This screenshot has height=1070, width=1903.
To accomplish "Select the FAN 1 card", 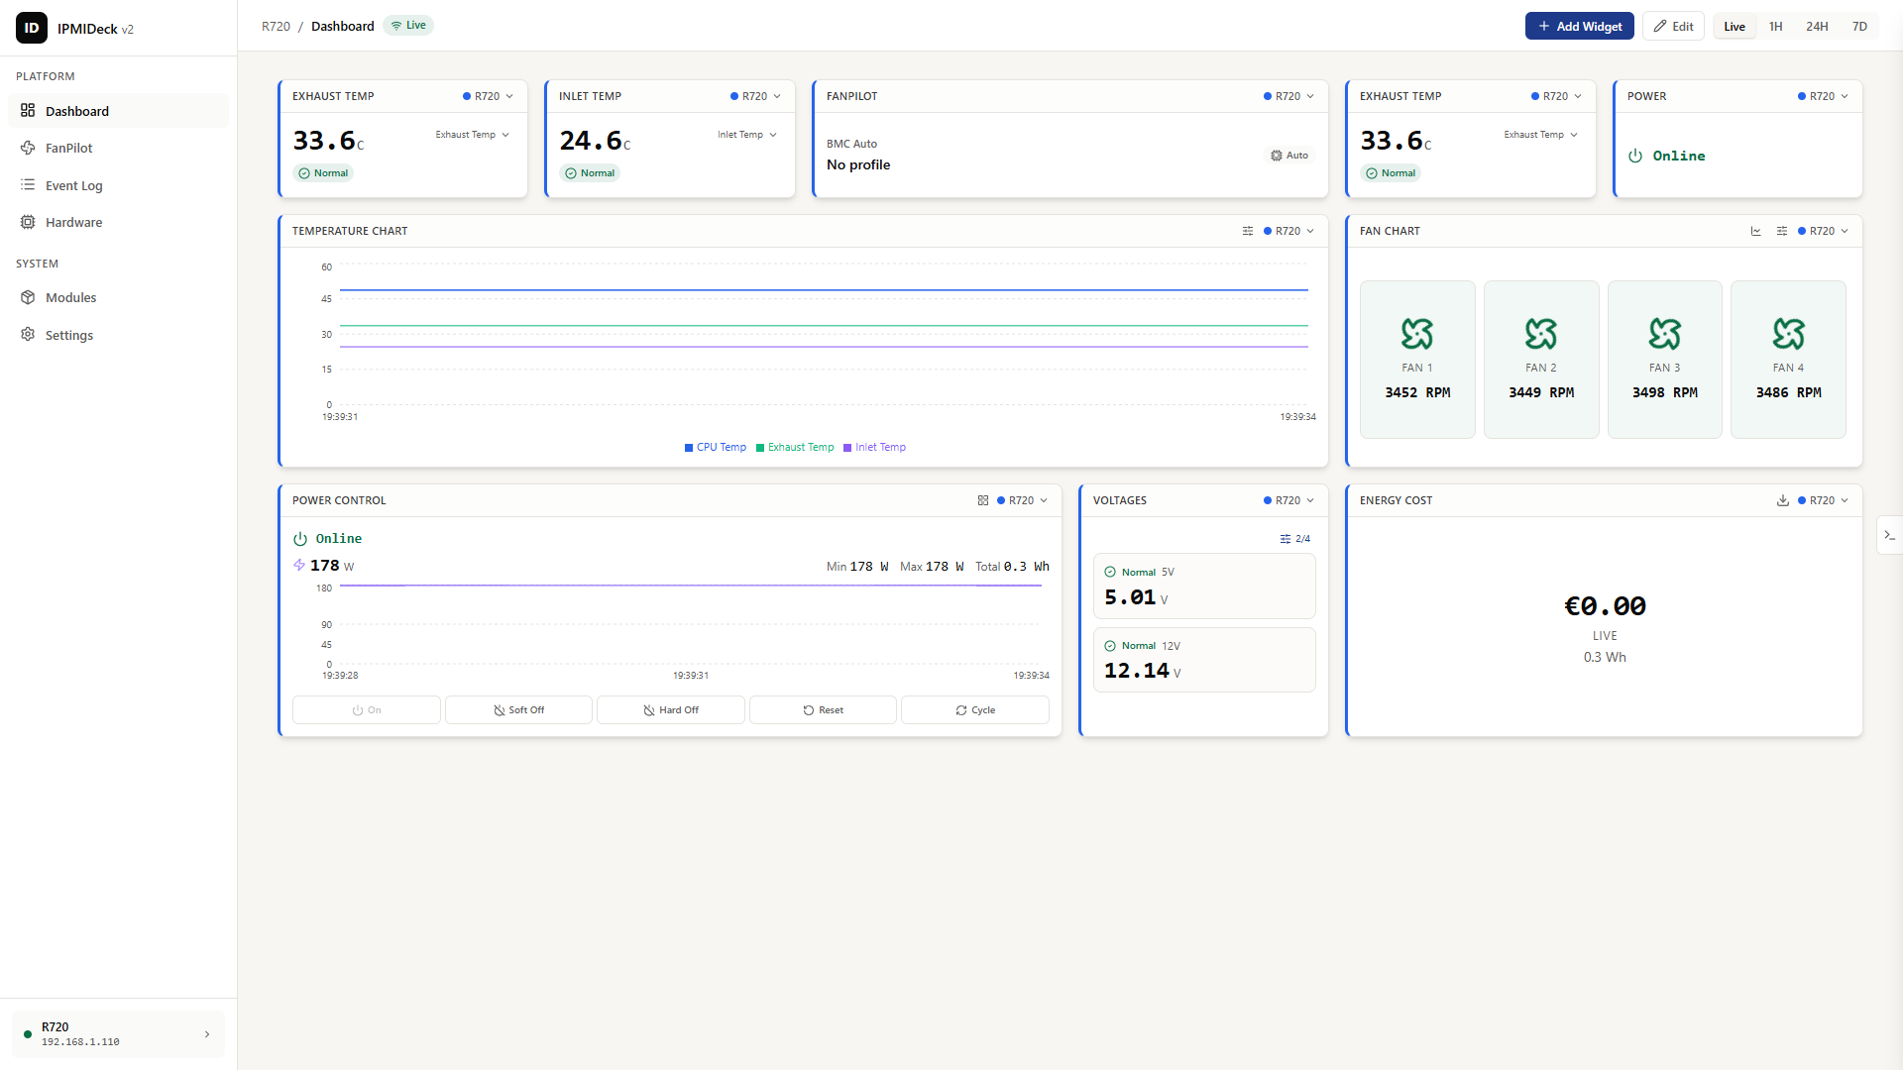I will (x=1417, y=359).
